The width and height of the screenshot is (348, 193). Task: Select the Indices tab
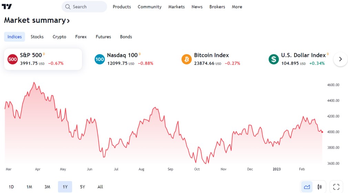coord(15,37)
